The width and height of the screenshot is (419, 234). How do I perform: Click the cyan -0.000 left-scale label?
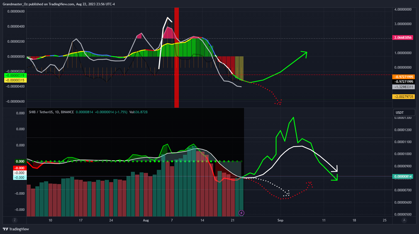(x=20, y=178)
